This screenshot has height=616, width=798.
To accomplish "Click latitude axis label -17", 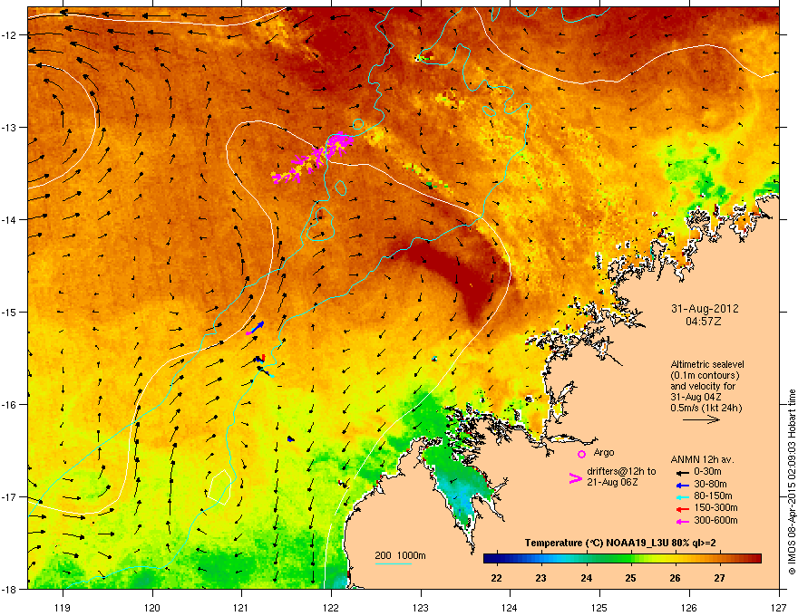I will tap(9, 496).
